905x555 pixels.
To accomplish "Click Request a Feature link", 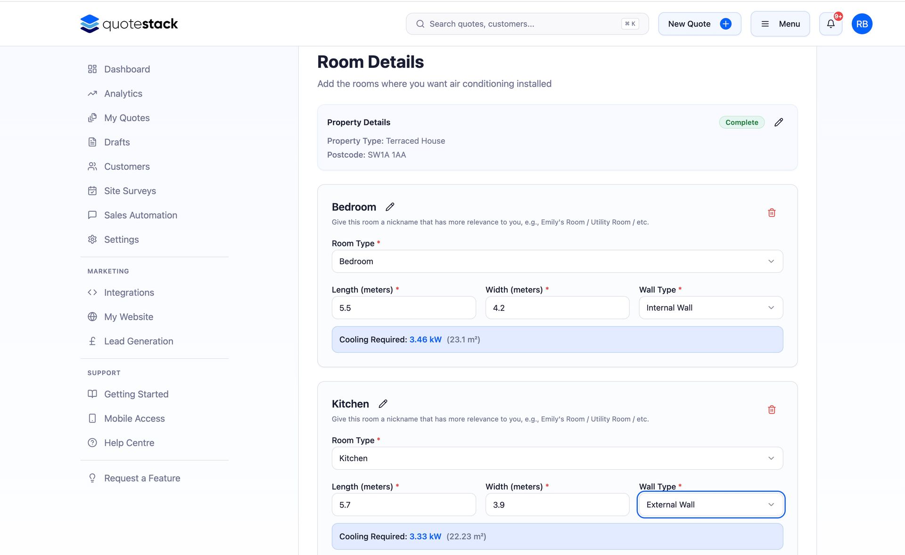I will point(142,478).
